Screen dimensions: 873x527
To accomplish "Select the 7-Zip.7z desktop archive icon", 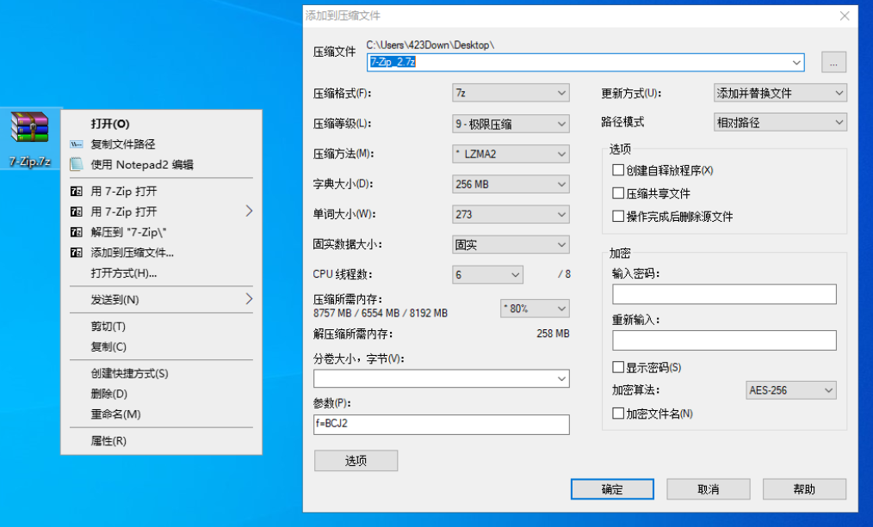I will [30, 139].
